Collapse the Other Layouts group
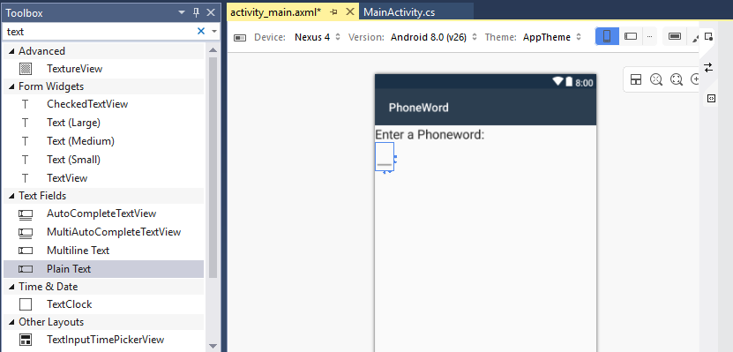The width and height of the screenshot is (733, 352). click(x=11, y=322)
